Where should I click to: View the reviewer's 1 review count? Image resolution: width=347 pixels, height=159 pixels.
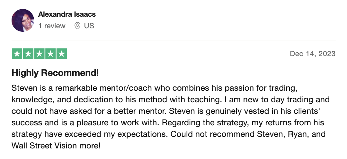point(52,26)
